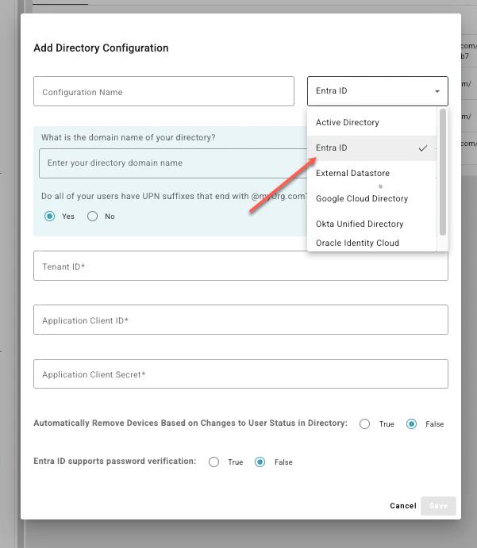Click the Application Client ID field
The height and width of the screenshot is (548, 477).
pyautogui.click(x=240, y=320)
